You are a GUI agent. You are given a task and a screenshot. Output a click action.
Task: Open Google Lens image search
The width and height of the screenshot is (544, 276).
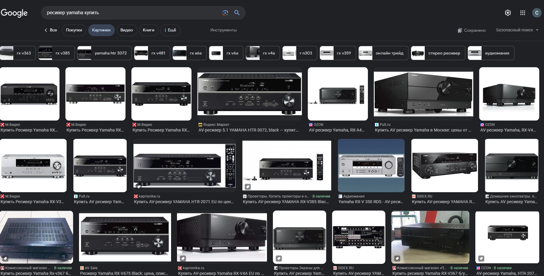pyautogui.click(x=225, y=13)
